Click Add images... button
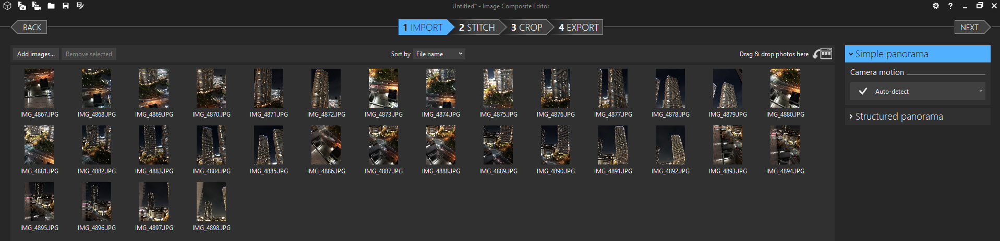Image resolution: width=1000 pixels, height=241 pixels. 36,54
